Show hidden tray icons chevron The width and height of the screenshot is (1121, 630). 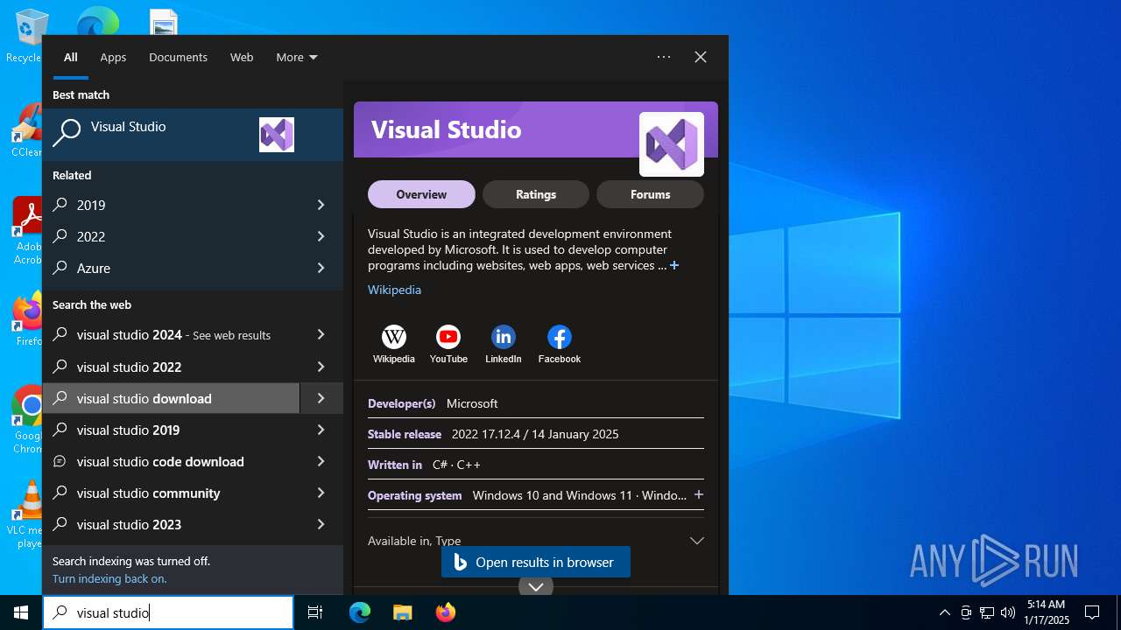(945, 612)
